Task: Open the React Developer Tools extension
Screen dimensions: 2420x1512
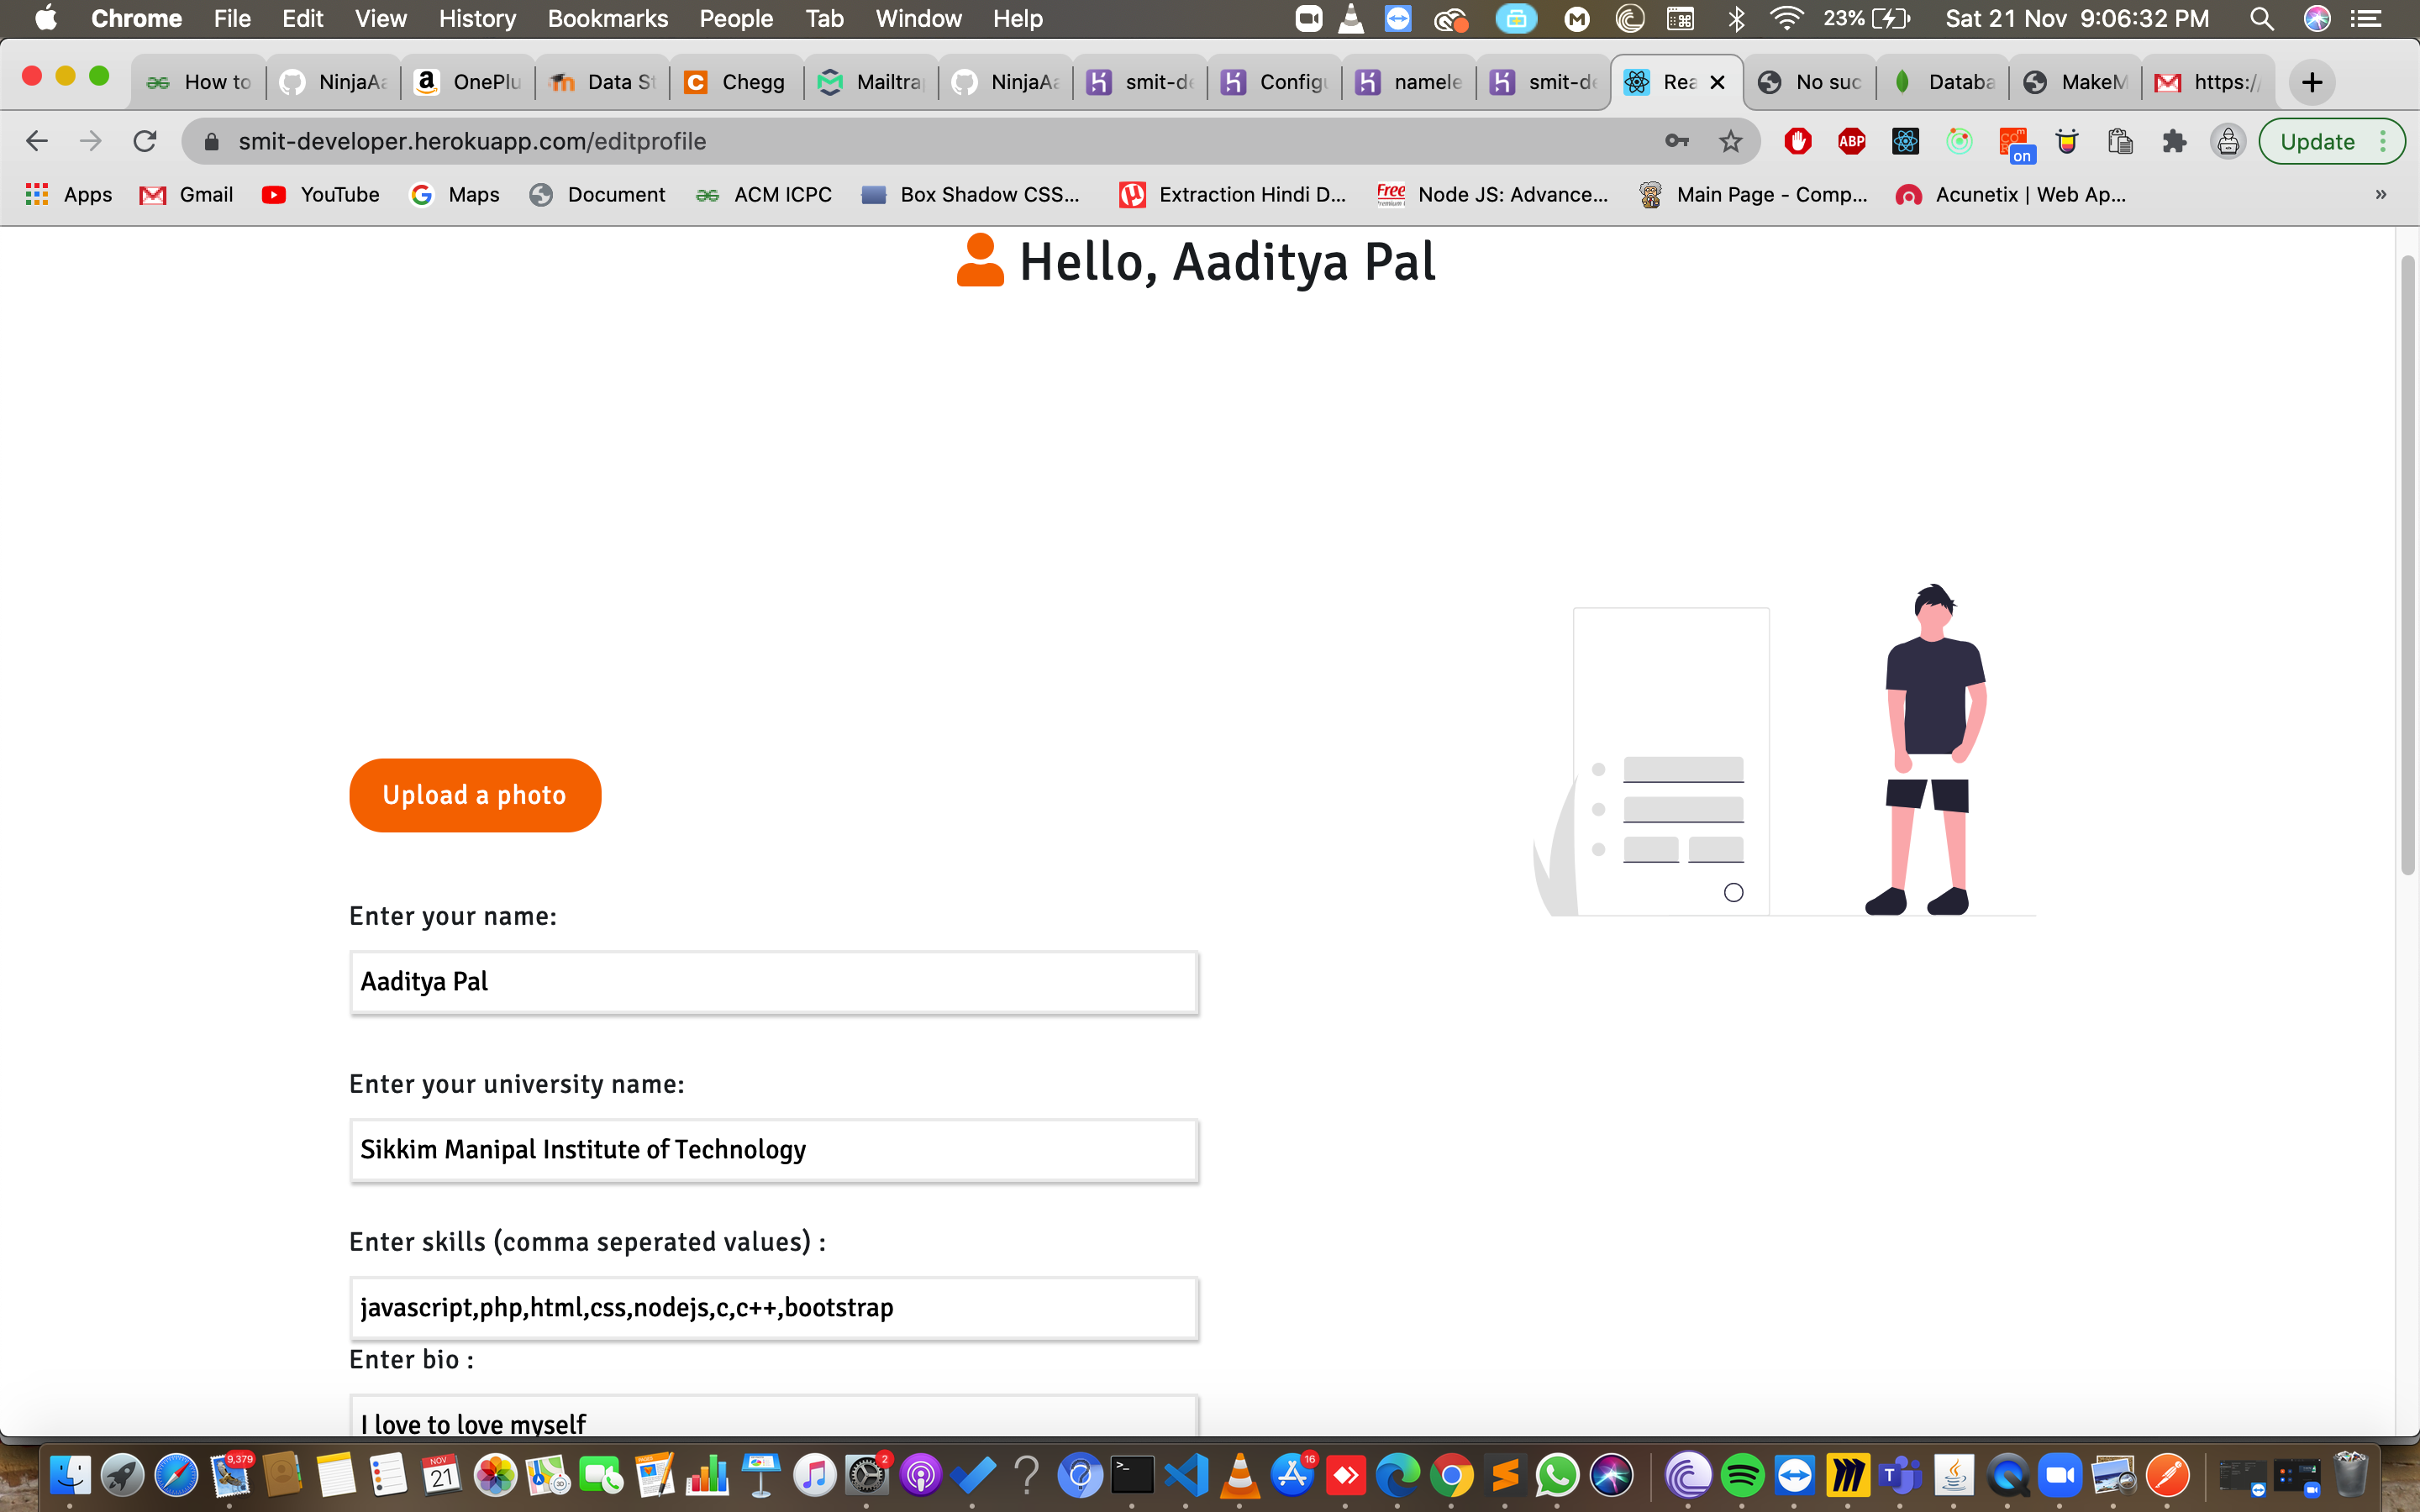Action: click(x=1904, y=141)
